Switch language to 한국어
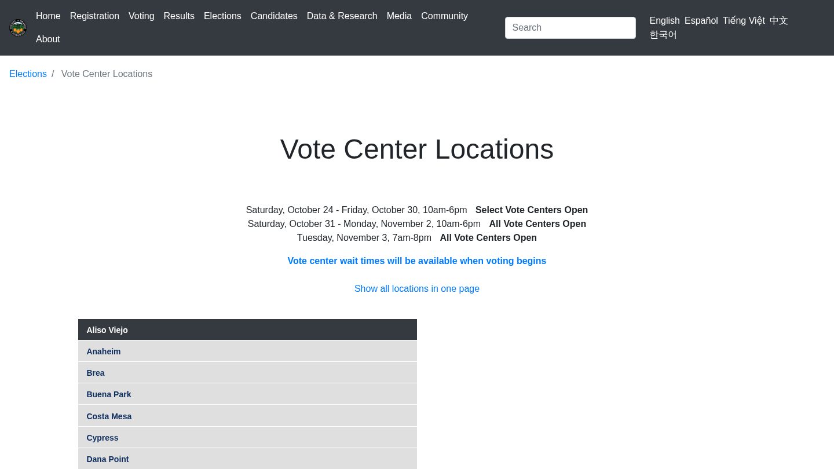The image size is (834, 469). click(x=663, y=35)
